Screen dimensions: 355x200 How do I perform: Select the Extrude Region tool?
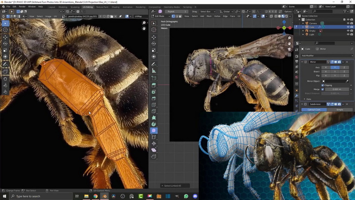[154, 85]
